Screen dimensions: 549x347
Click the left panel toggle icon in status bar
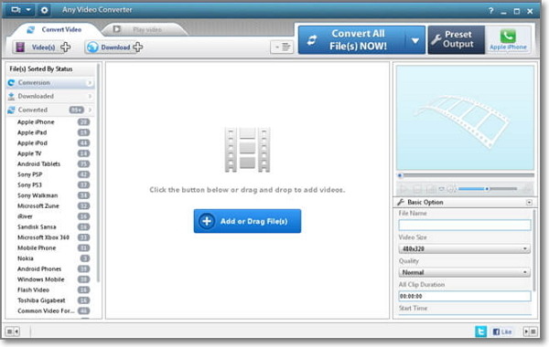click(13, 331)
